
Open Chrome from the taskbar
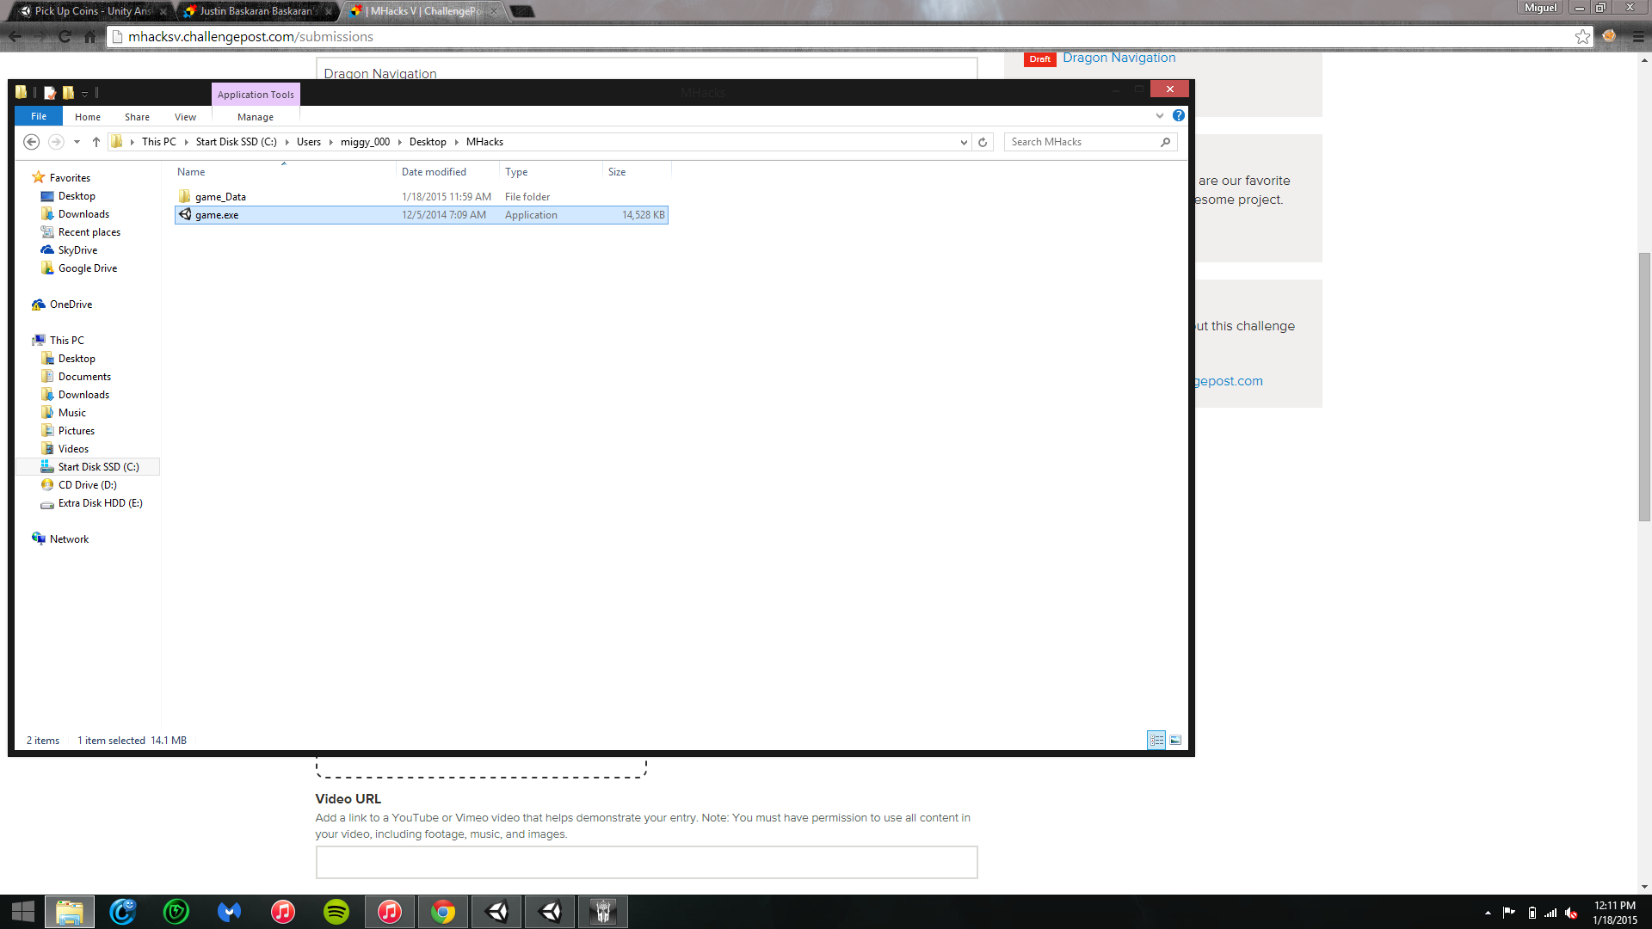click(443, 912)
